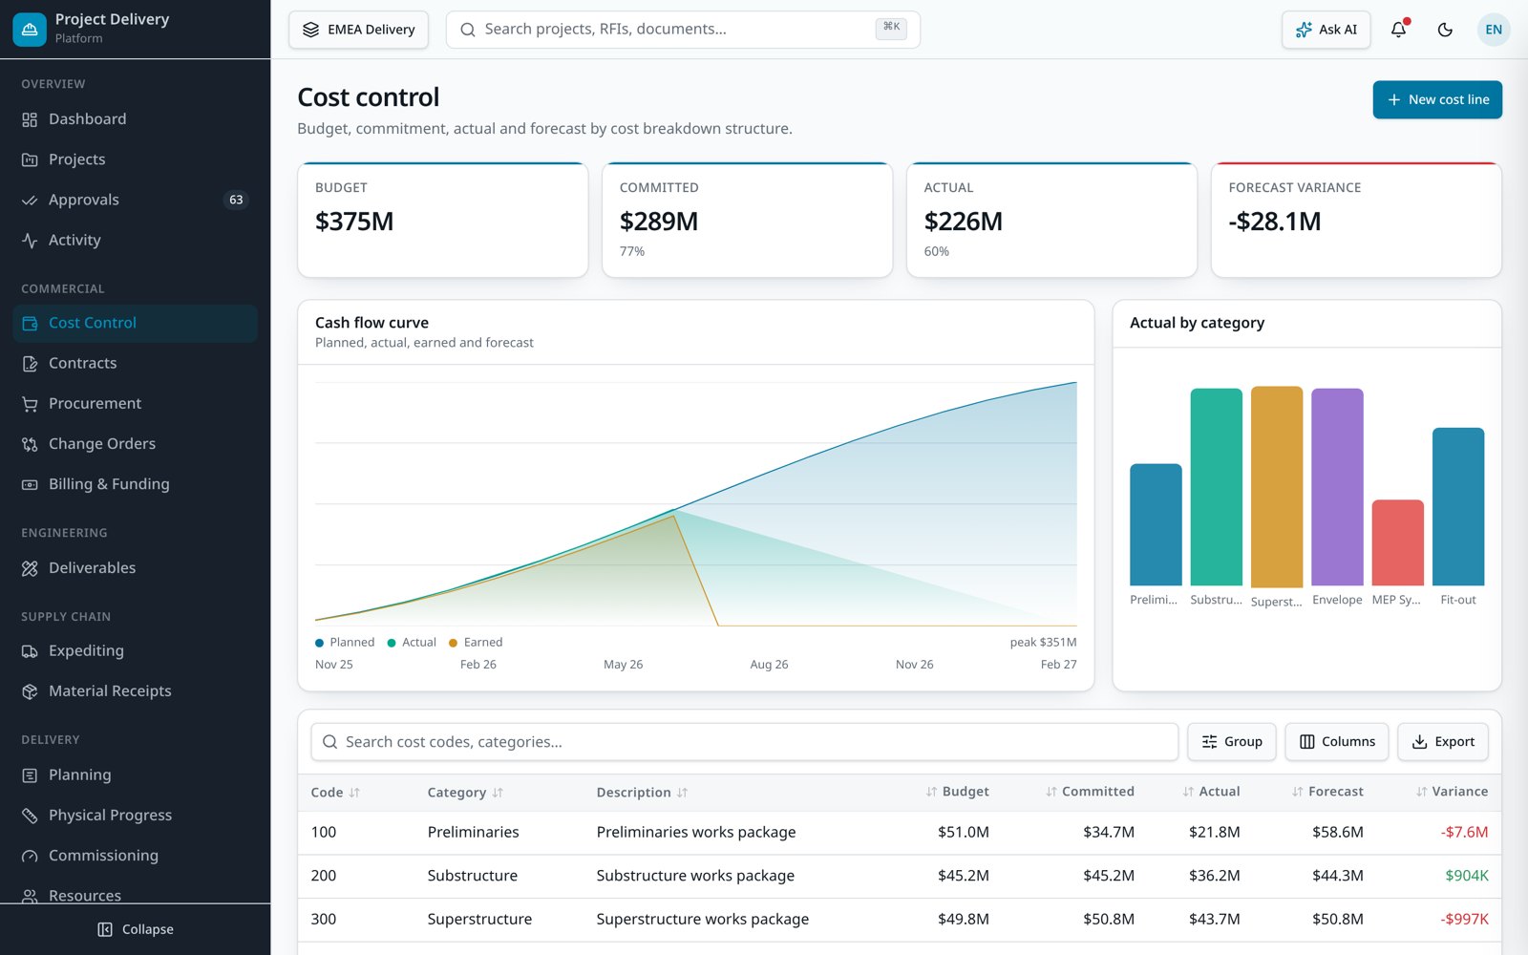Click the Billing & Funding icon
1528x955 pixels.
[30, 484]
